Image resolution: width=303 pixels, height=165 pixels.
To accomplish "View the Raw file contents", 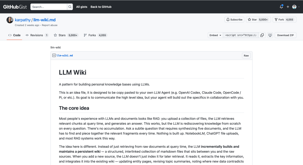I will pyautogui.click(x=246, y=55).
